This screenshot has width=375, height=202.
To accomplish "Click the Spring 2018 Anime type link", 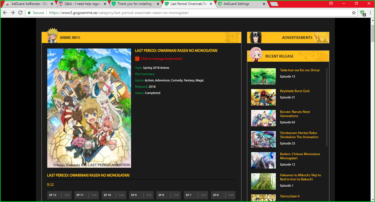I will coord(156,68).
